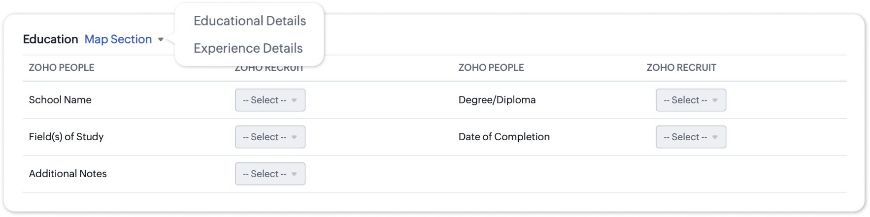This screenshot has width=870, height=217.
Task: Click the arrow icon in Date of Completion select
Action: (x=715, y=137)
